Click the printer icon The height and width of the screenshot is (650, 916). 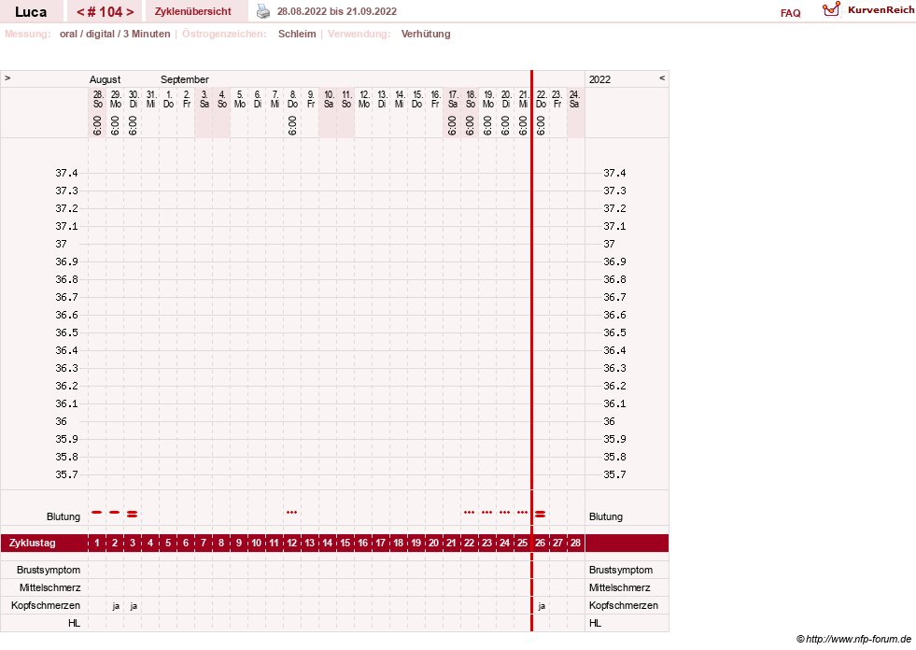(x=263, y=11)
